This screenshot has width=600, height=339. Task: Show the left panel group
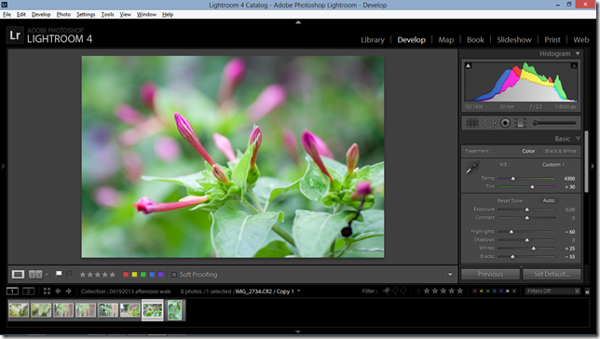4,166
